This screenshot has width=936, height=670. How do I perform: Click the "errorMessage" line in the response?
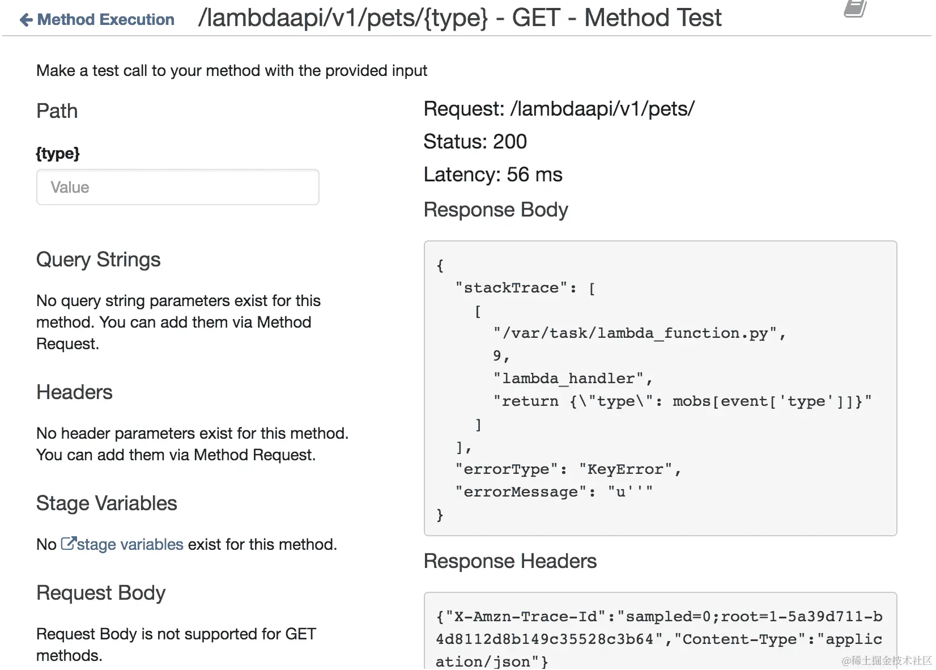554,492
